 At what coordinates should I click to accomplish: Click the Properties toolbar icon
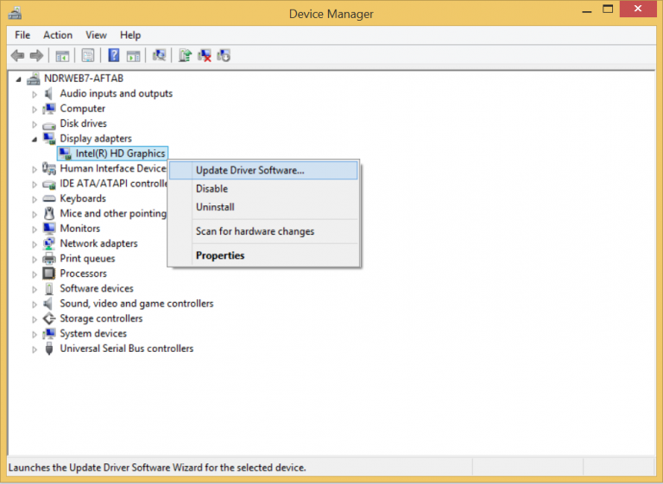point(88,56)
